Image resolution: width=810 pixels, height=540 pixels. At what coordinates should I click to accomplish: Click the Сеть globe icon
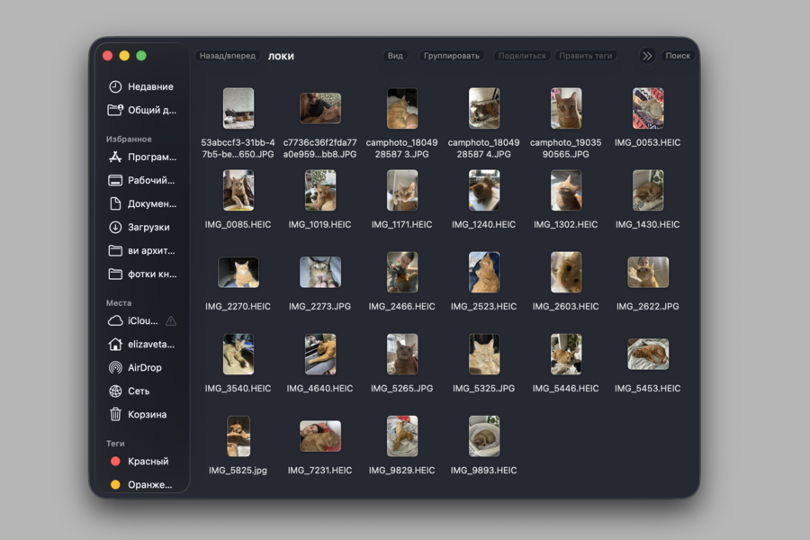[x=115, y=391]
